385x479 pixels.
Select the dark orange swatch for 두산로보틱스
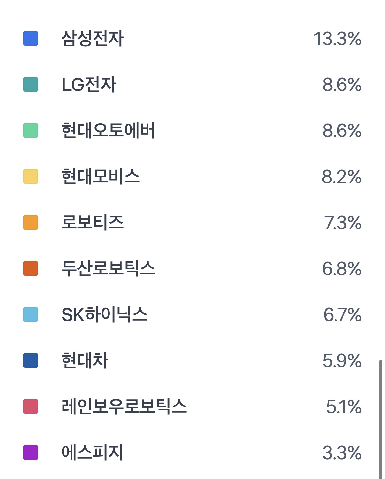pyautogui.click(x=31, y=268)
